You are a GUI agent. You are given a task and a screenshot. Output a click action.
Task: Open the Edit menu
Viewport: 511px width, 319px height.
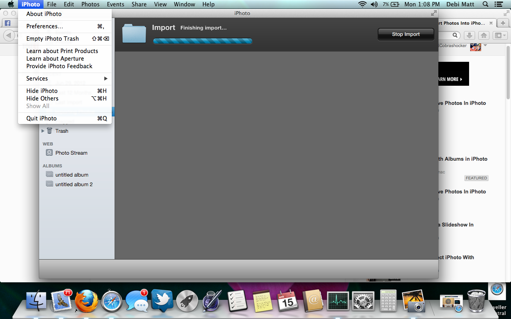coord(69,4)
